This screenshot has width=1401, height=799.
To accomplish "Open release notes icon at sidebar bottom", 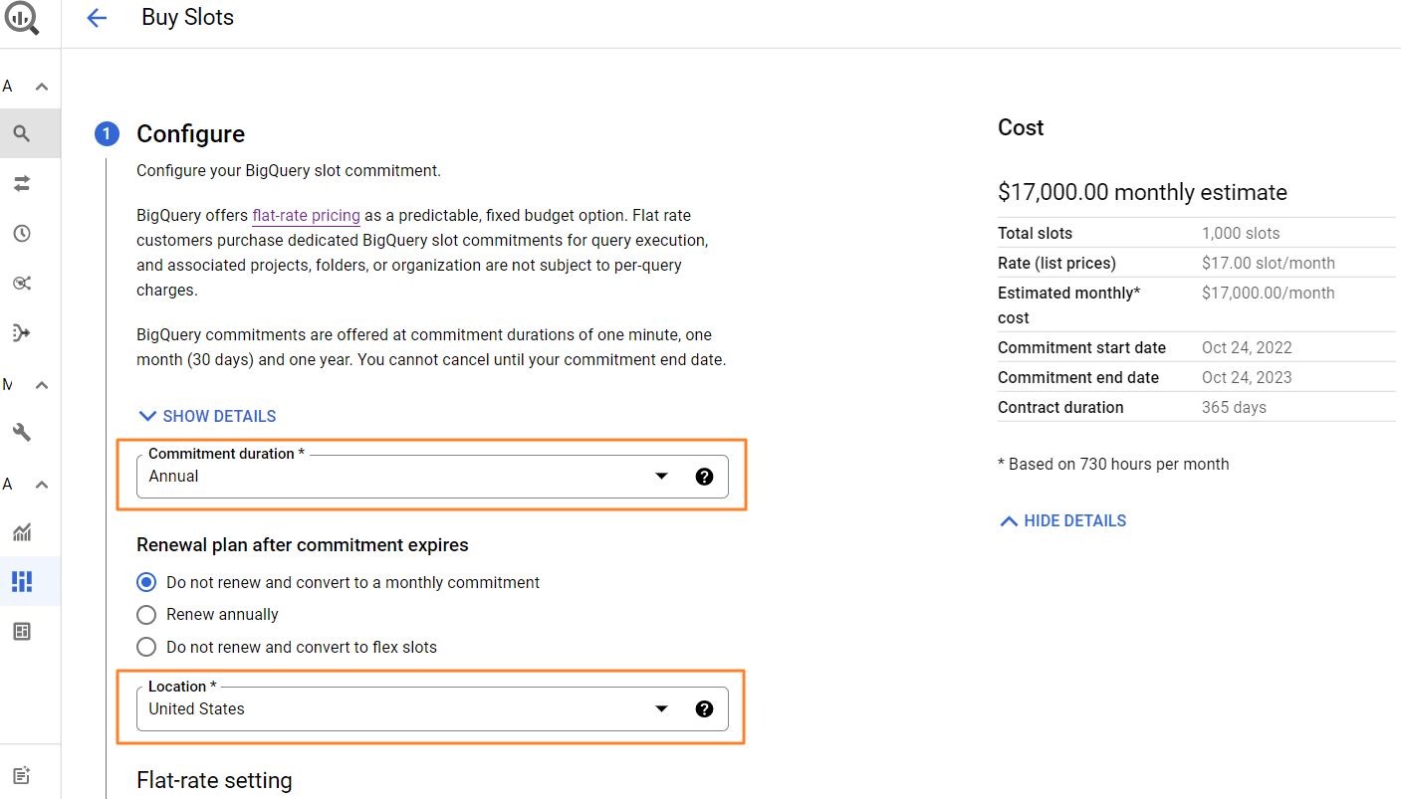I will 22,775.
